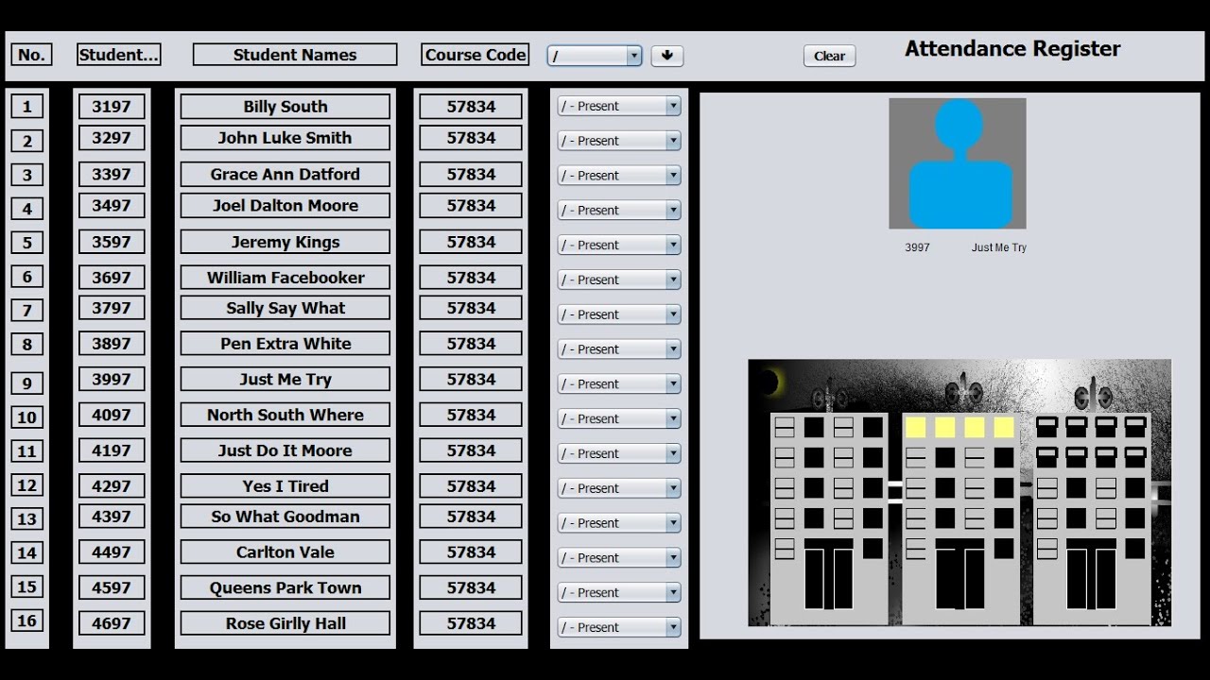Image resolution: width=1210 pixels, height=680 pixels.
Task: Click row number 1 button
Action: 26,107
